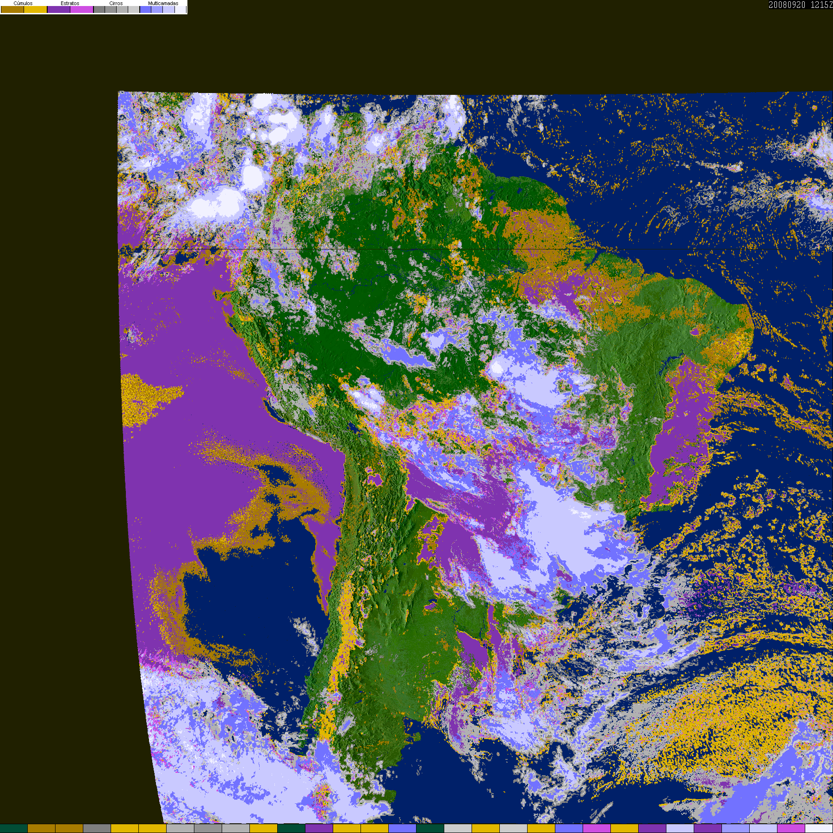Click the yellow Cúmulos legend swatch

(35, 9)
